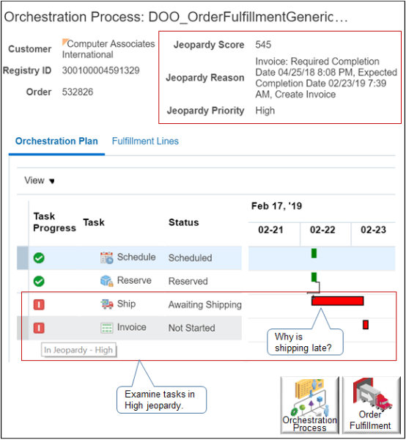Viewport: 406px width, 440px height.
Task: Switch to the Orchestration Plan tab
Action: [x=56, y=141]
